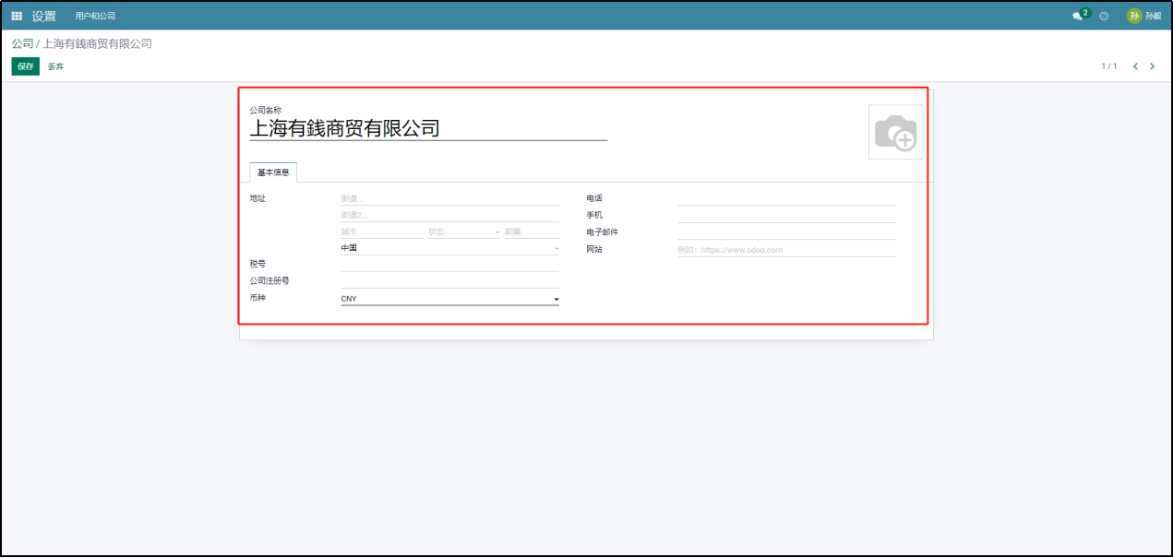
Task: Expand the 状态 dropdown
Action: 463,232
